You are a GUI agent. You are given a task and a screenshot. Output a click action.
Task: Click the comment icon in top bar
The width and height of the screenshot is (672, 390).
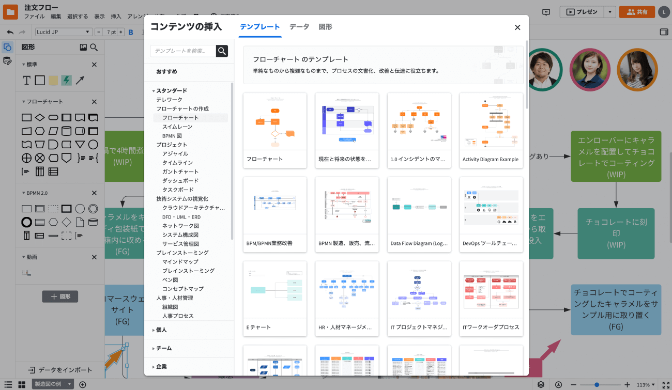coord(546,12)
